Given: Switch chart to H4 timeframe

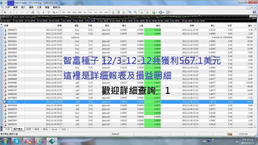Looking at the screenshot, I should click(90, 12).
